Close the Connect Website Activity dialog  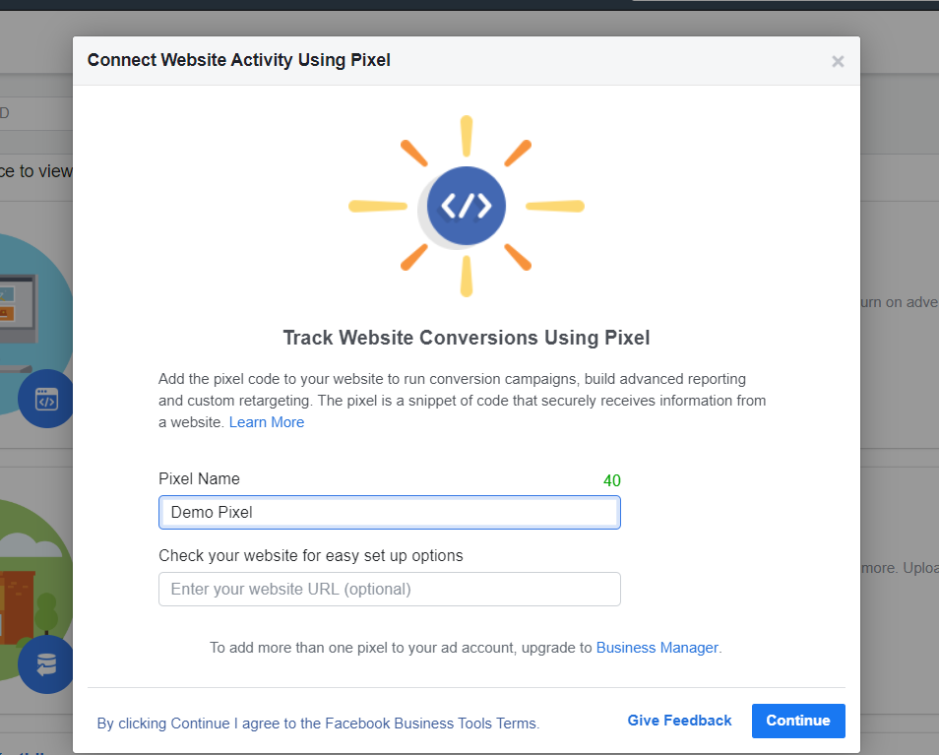pyautogui.click(x=838, y=61)
